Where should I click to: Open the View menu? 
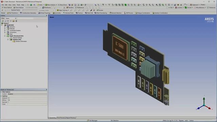tap(10, 5)
